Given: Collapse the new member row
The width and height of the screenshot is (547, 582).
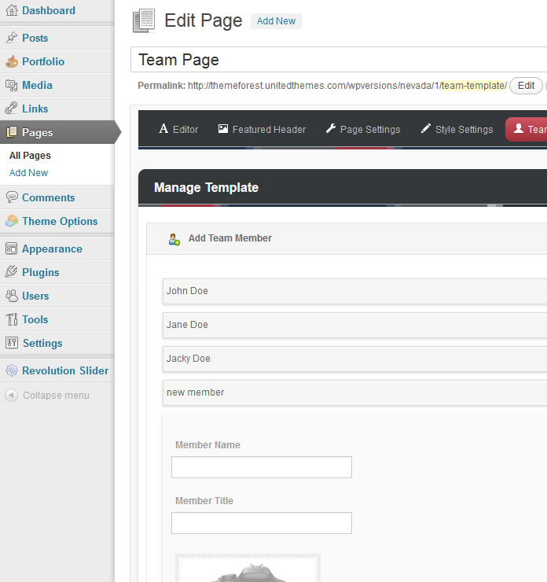Looking at the screenshot, I should tap(354, 392).
